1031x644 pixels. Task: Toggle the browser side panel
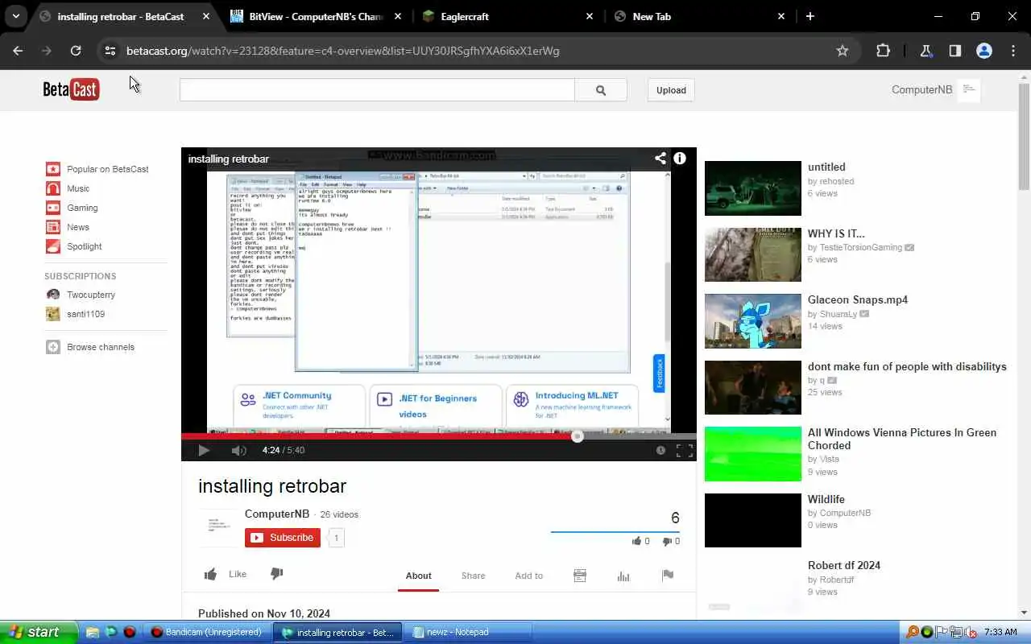coord(954,51)
